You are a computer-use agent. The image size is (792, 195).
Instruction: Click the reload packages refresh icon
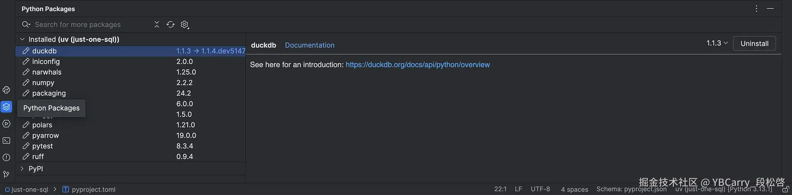click(171, 24)
